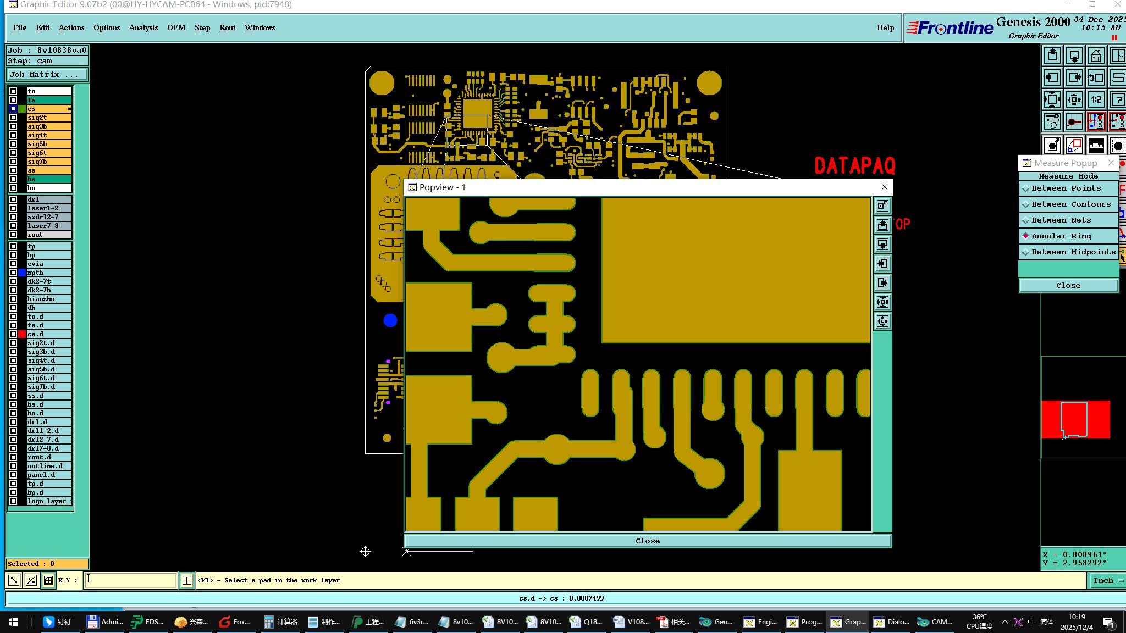The height and width of the screenshot is (633, 1126).
Task: Open the DFM menu
Action: [176, 27]
